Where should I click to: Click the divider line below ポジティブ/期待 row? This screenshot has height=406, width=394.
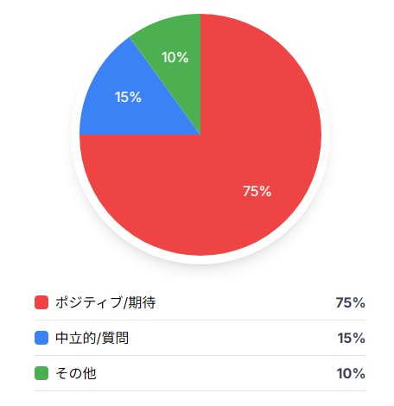click(x=200, y=320)
